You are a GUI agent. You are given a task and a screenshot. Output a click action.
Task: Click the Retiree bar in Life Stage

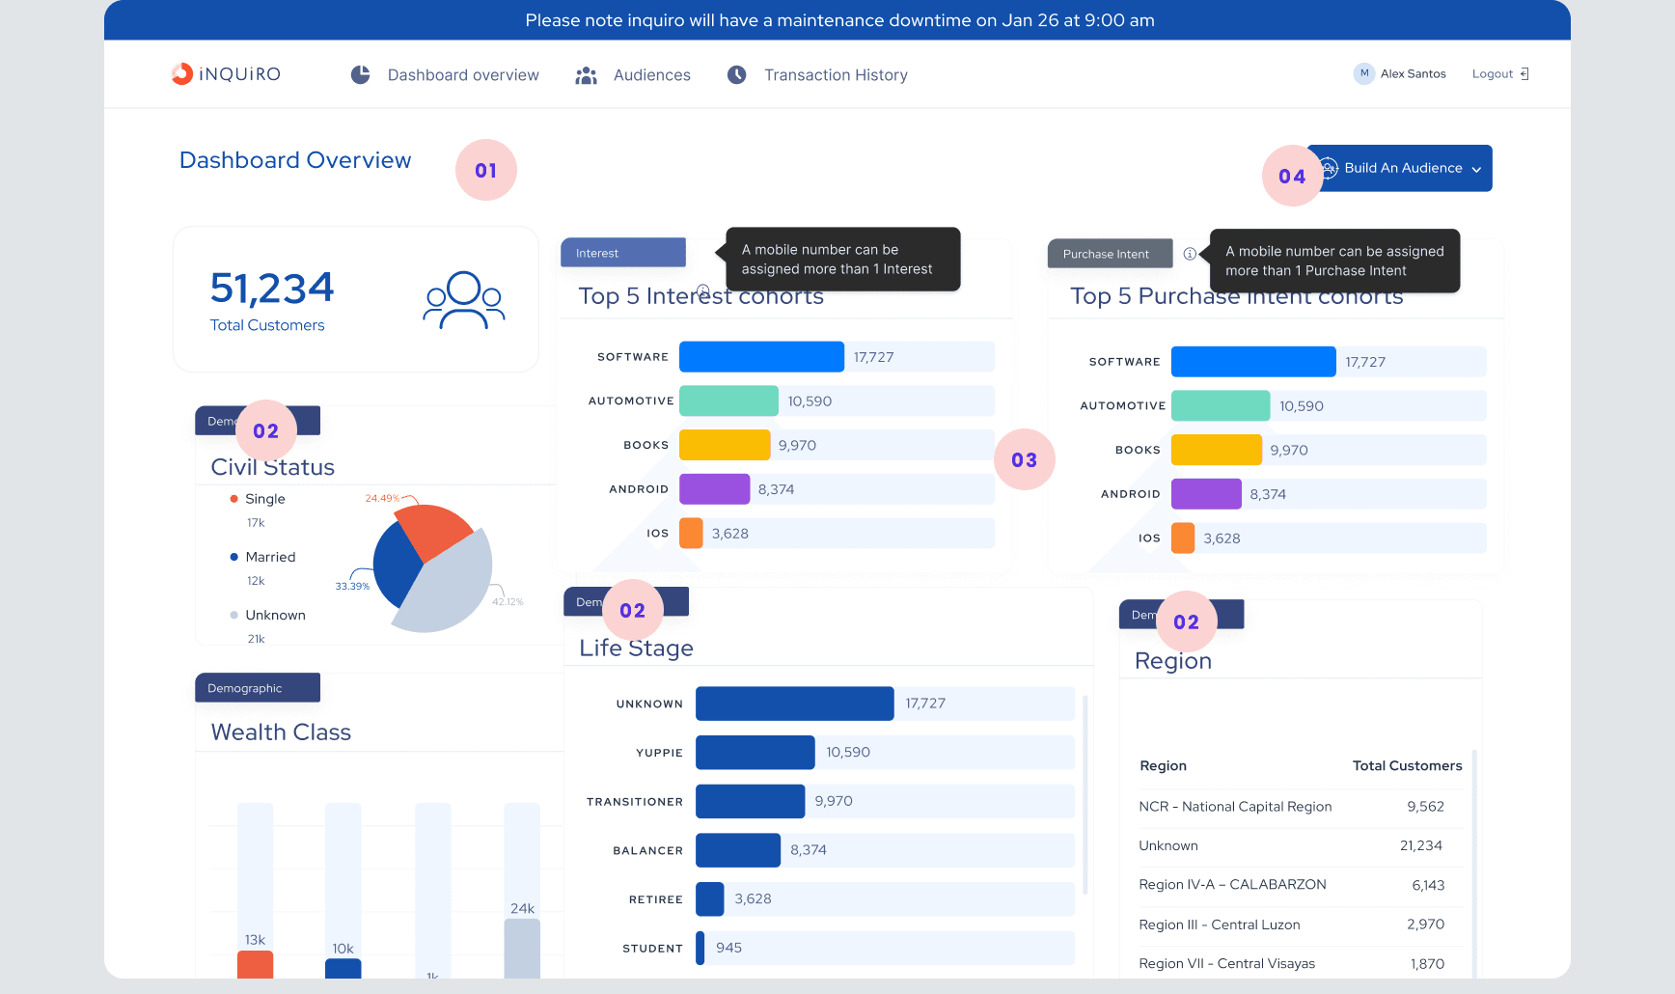[709, 899]
